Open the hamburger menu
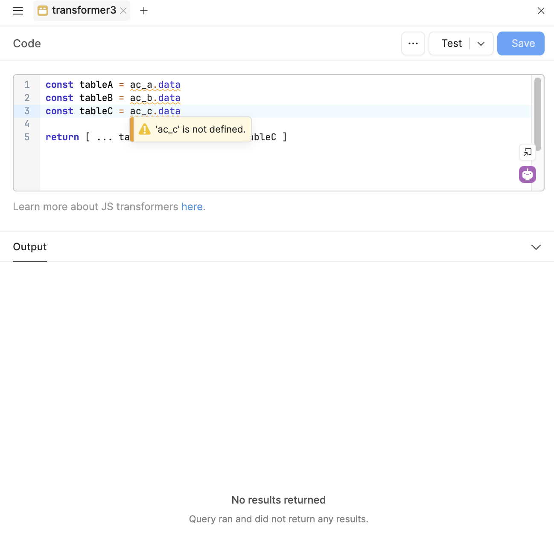Viewport: 554px width, 556px height. (x=18, y=11)
